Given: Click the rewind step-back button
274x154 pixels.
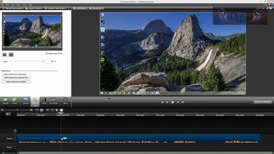Looking at the screenshot, I should [x=167, y=102].
